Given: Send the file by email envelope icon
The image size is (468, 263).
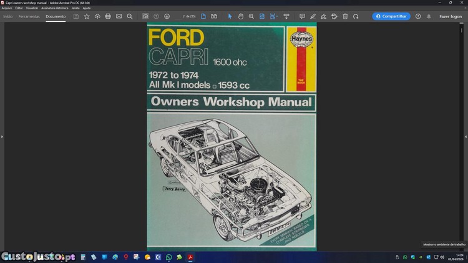Looking at the screenshot, I should [119, 16].
